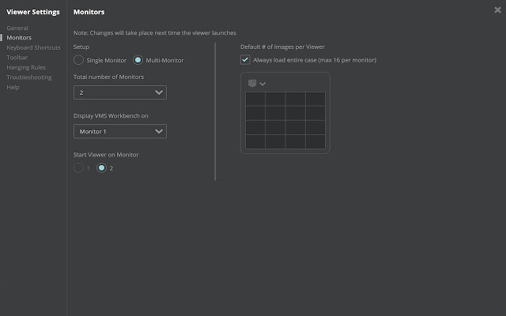
Task: Close the Viewer Settings dialog
Action: [x=497, y=10]
